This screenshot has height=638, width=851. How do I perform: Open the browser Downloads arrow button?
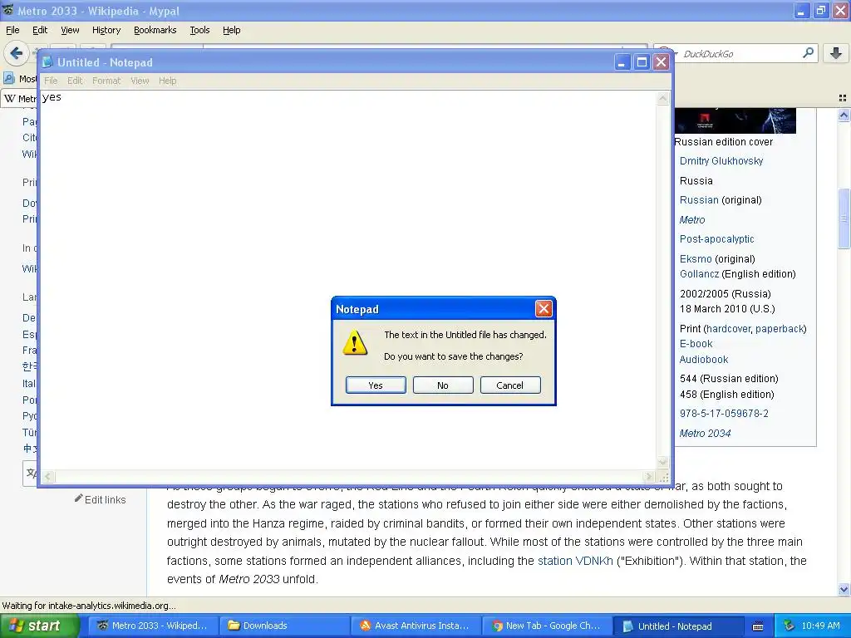(836, 53)
